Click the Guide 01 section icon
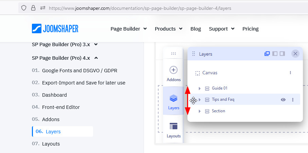The width and height of the screenshot is (308, 153). pyautogui.click(x=207, y=89)
